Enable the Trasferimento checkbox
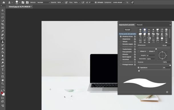Image resolution: width=174 pixels, height=110 pixels. (121, 49)
